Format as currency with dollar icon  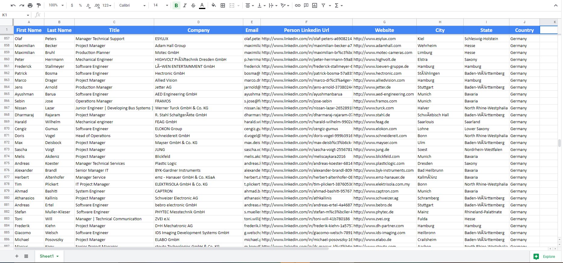point(72,5)
